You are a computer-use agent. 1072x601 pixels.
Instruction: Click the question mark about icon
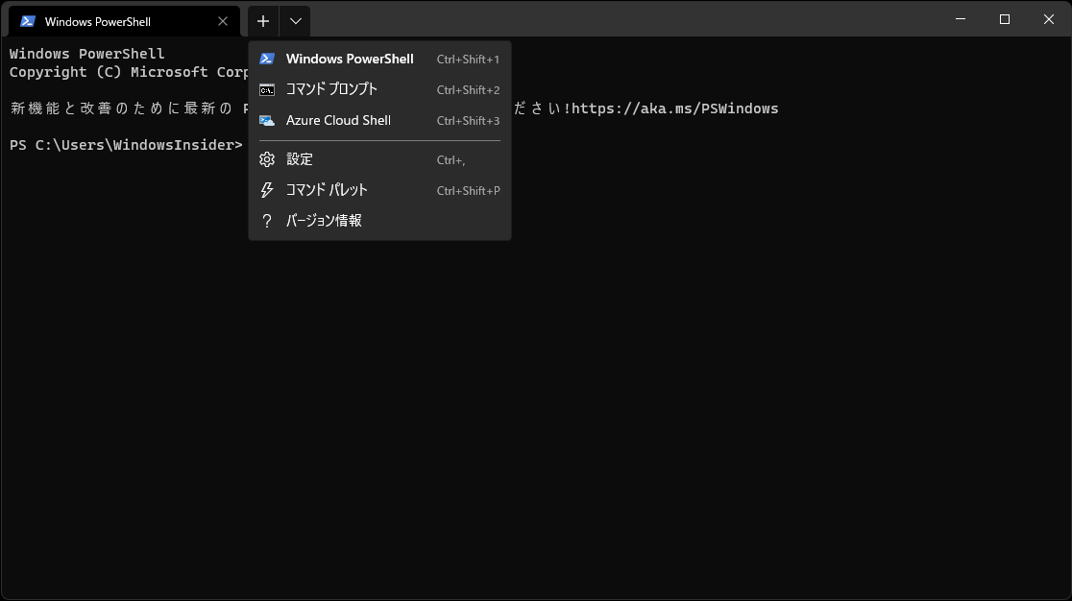267,221
